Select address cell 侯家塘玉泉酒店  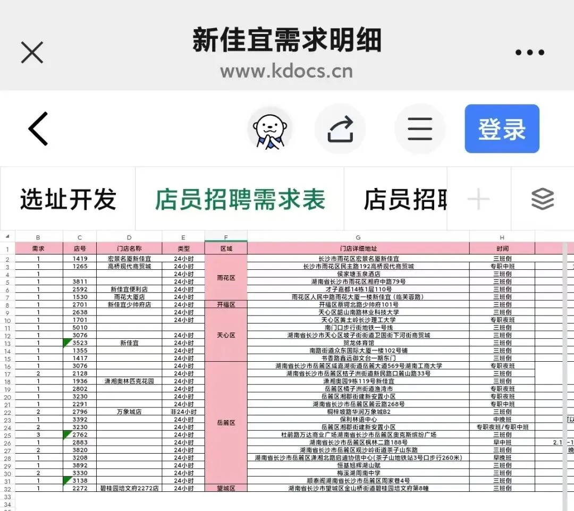(358, 274)
